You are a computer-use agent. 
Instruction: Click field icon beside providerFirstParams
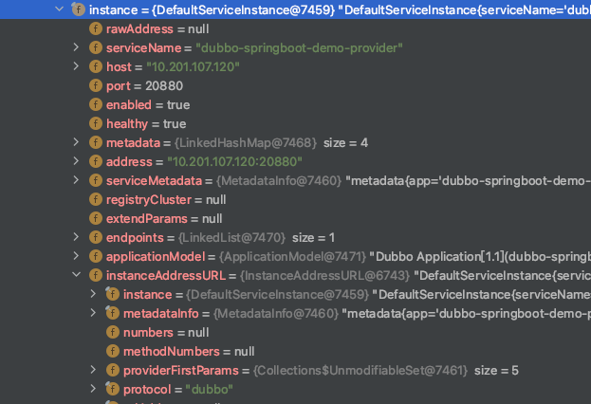click(x=113, y=370)
